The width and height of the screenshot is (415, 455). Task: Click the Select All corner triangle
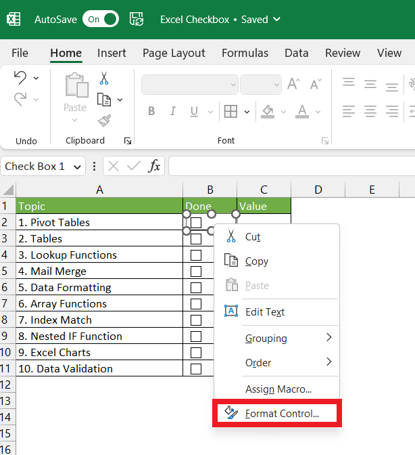click(x=8, y=190)
